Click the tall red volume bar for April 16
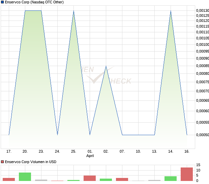The width and height of the screenshot is (209, 184). pyautogui.click(x=187, y=174)
